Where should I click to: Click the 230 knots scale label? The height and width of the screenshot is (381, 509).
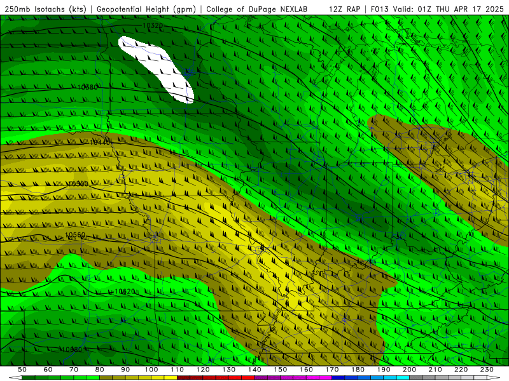click(487, 370)
